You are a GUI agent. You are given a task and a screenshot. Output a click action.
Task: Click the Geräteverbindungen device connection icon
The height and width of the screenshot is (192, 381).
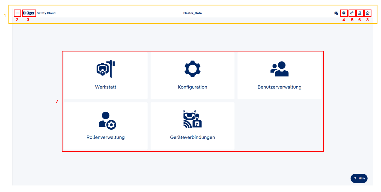[192, 119]
